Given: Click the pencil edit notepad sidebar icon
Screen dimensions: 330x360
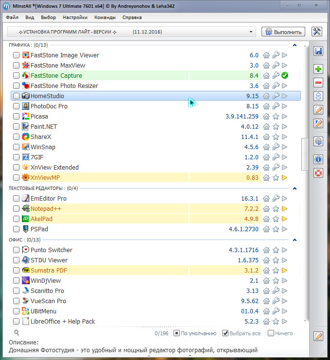Looking at the screenshot, I should [x=318, y=110].
